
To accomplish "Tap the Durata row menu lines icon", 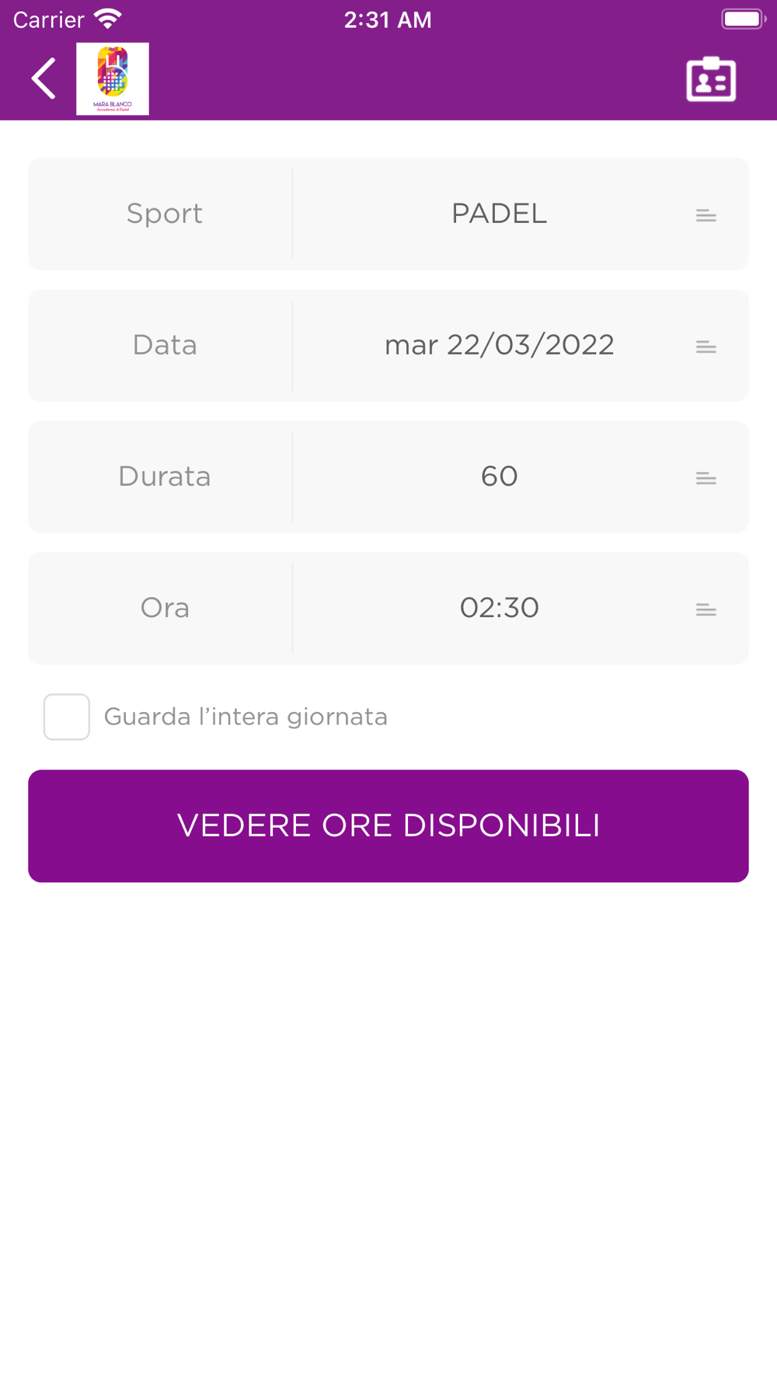I will click(x=706, y=478).
